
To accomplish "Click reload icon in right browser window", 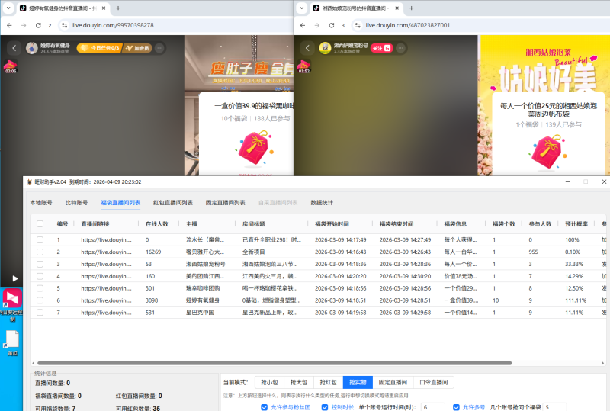I will point(332,25).
